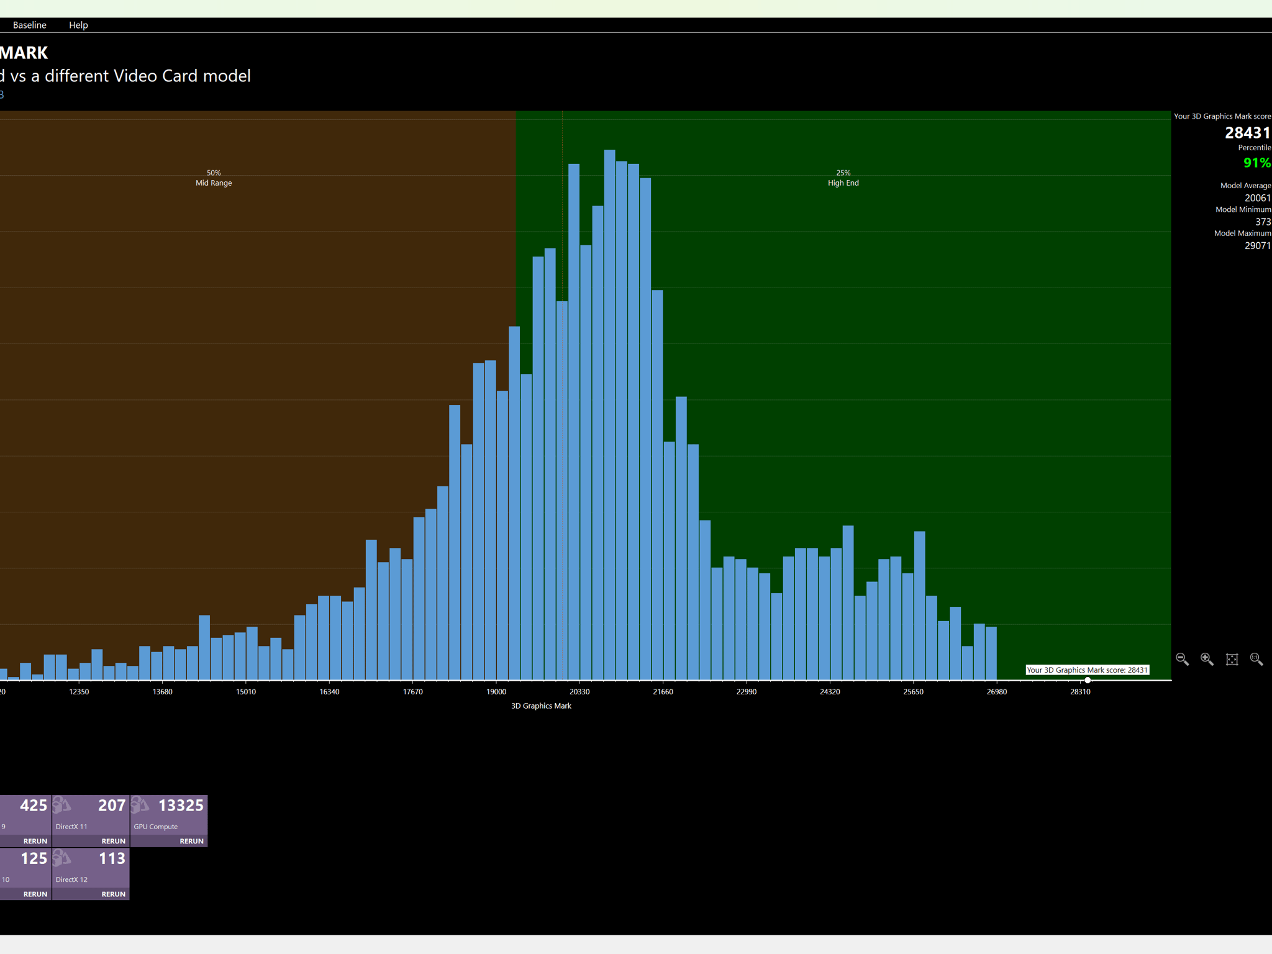Click the 20330 axis label

click(579, 691)
